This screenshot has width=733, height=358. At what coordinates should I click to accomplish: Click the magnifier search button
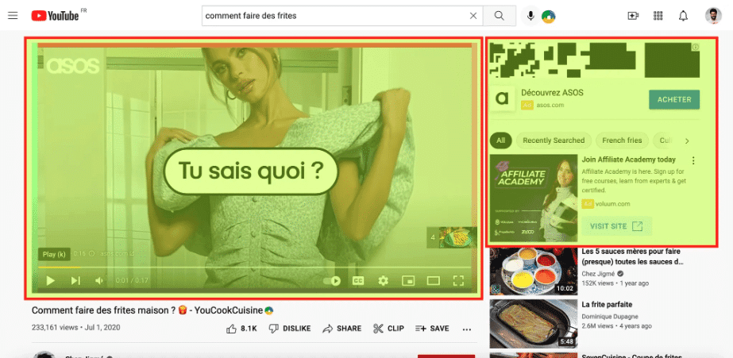(500, 16)
